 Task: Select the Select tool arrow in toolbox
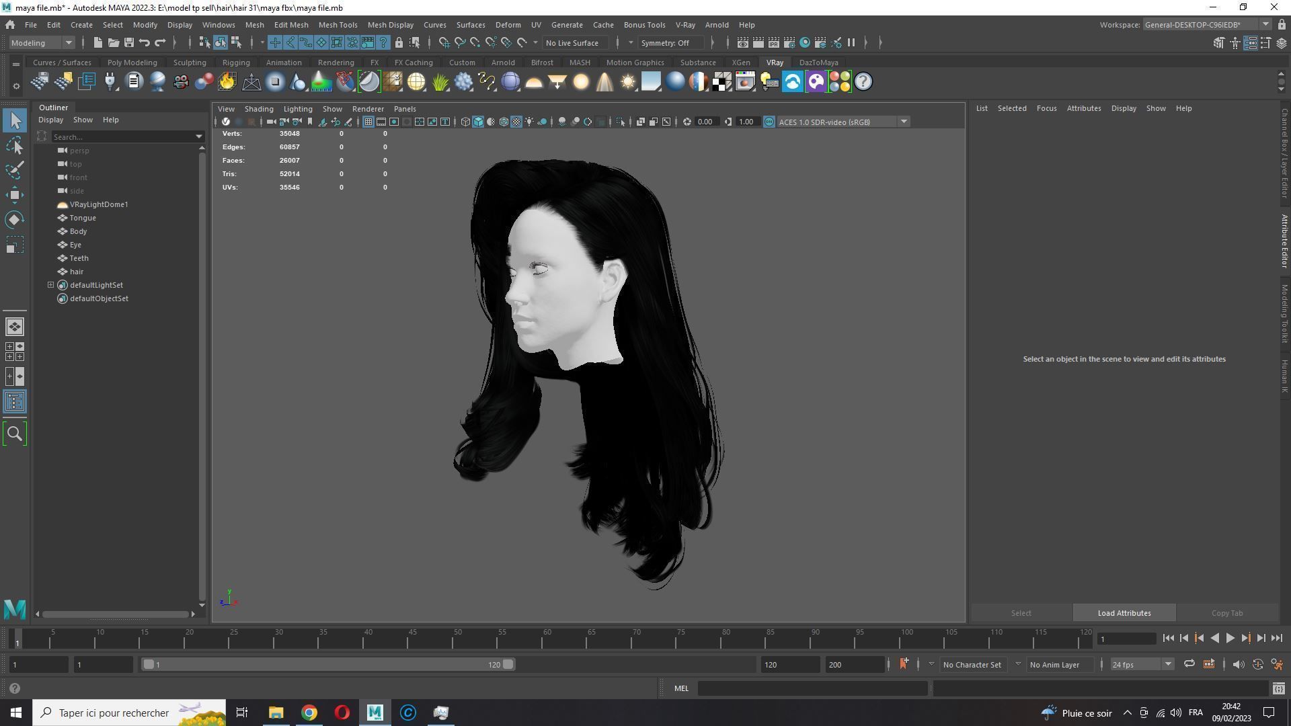(15, 121)
